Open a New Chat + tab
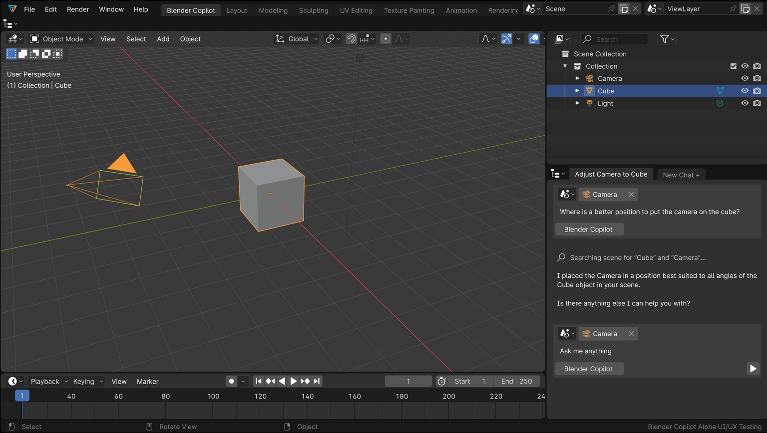The image size is (767, 433). [681, 175]
